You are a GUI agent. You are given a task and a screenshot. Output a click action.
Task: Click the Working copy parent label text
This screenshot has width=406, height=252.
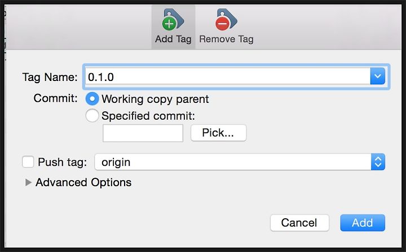pos(155,99)
